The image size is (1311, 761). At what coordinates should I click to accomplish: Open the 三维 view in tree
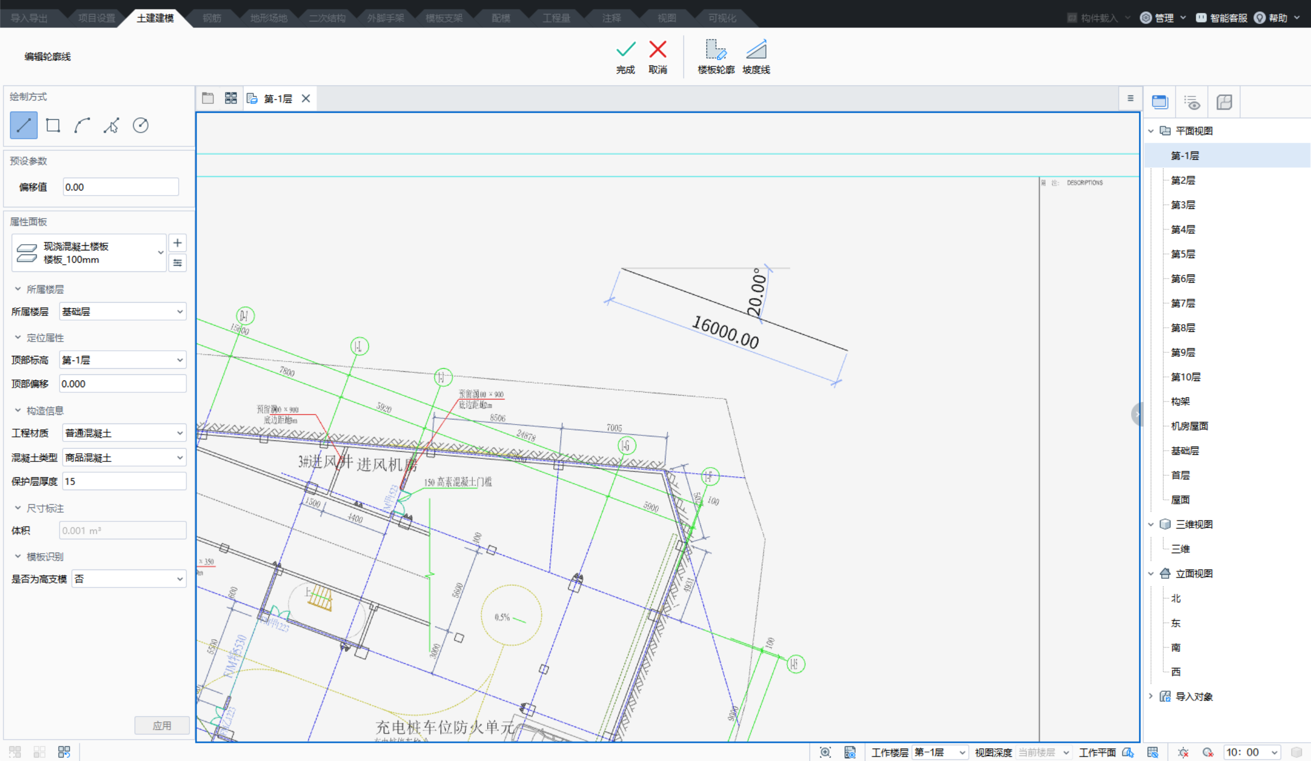[x=1180, y=549]
